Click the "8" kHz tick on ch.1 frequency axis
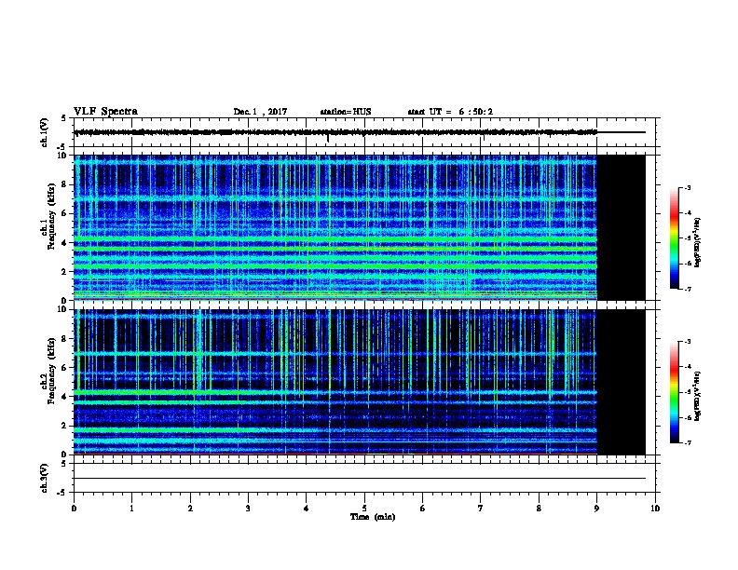 64,184
